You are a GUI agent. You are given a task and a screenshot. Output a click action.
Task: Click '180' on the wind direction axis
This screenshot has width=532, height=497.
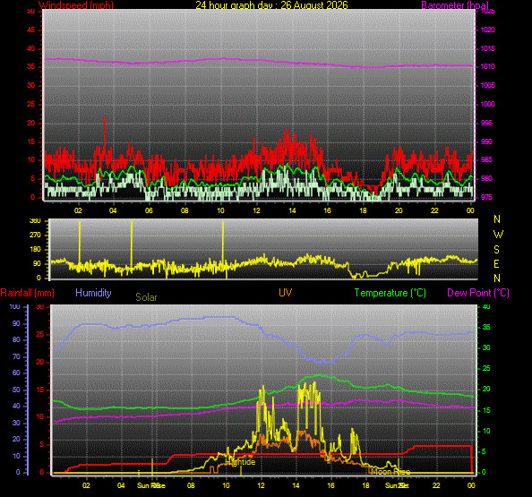coord(35,249)
